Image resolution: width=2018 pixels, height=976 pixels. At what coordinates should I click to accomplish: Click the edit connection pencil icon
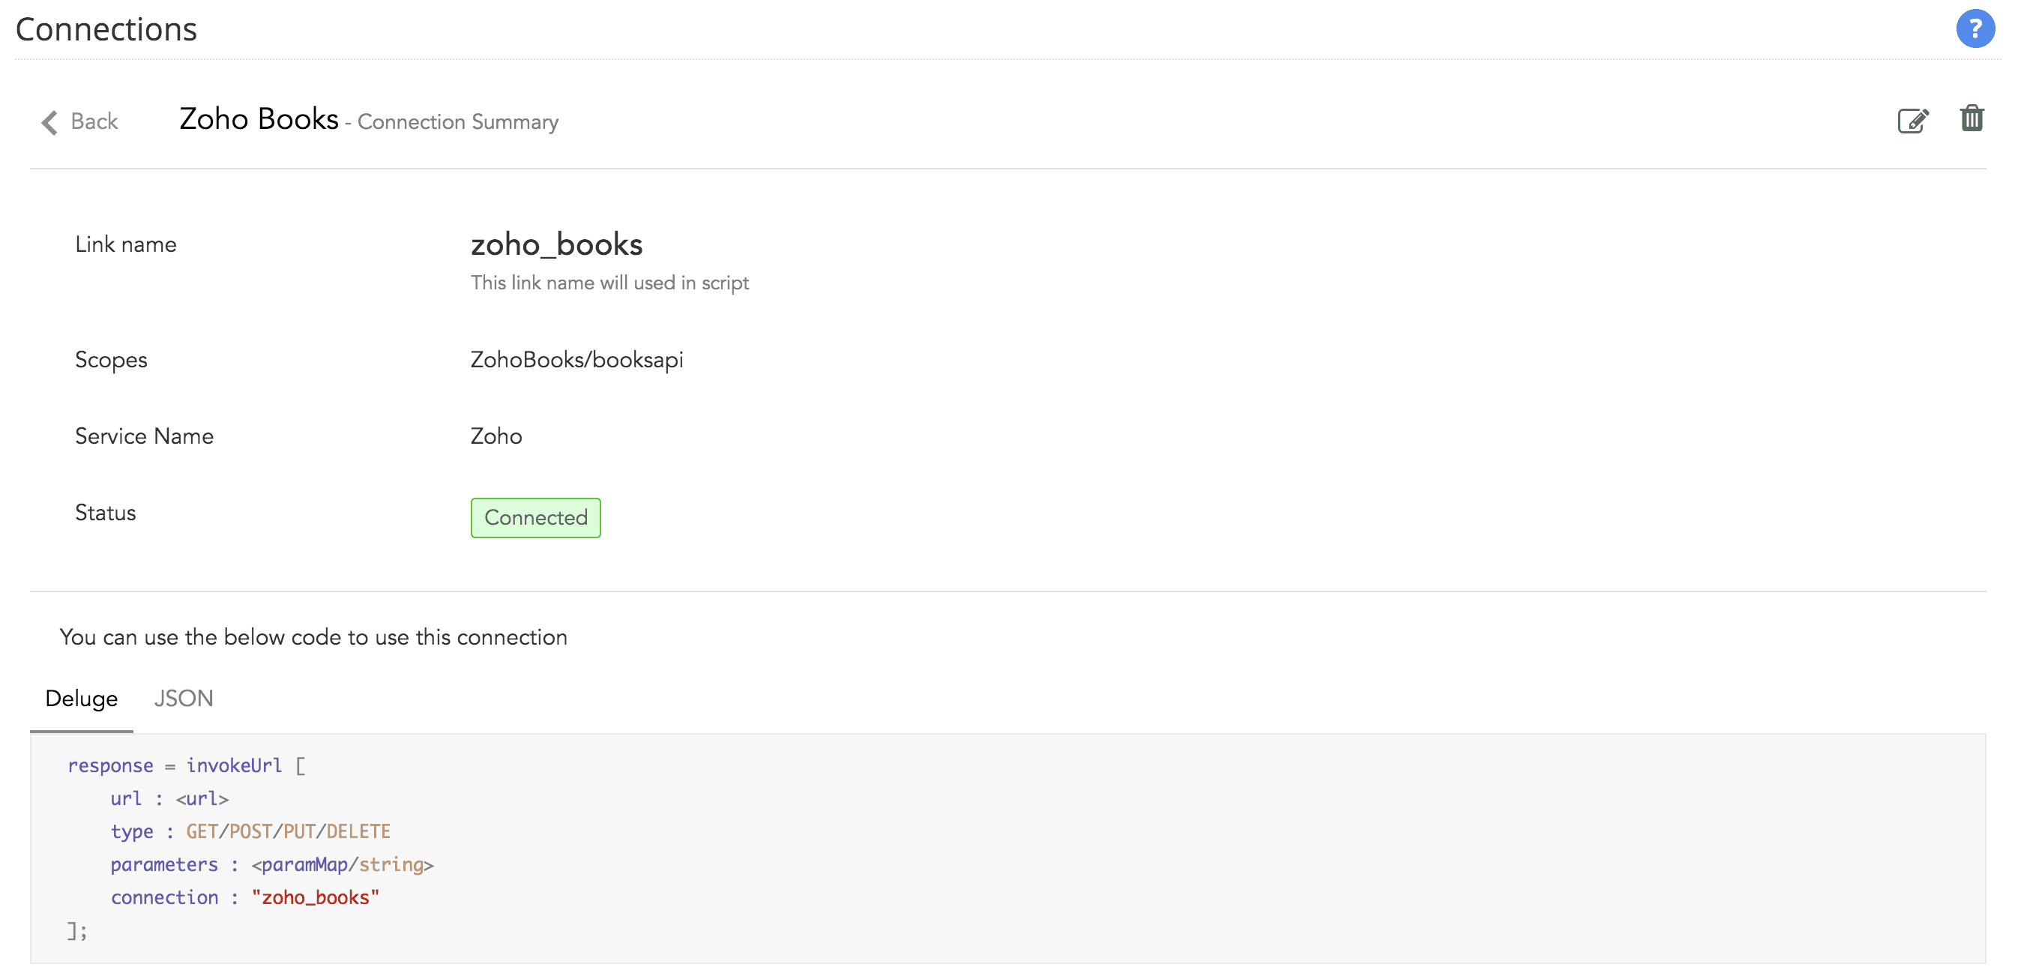(1912, 121)
